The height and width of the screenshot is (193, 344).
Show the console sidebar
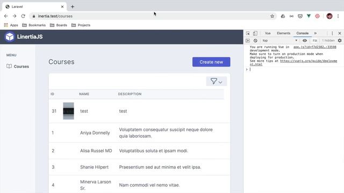(248, 41)
